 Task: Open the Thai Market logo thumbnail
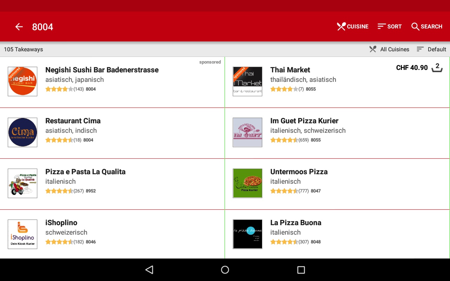pyautogui.click(x=247, y=81)
